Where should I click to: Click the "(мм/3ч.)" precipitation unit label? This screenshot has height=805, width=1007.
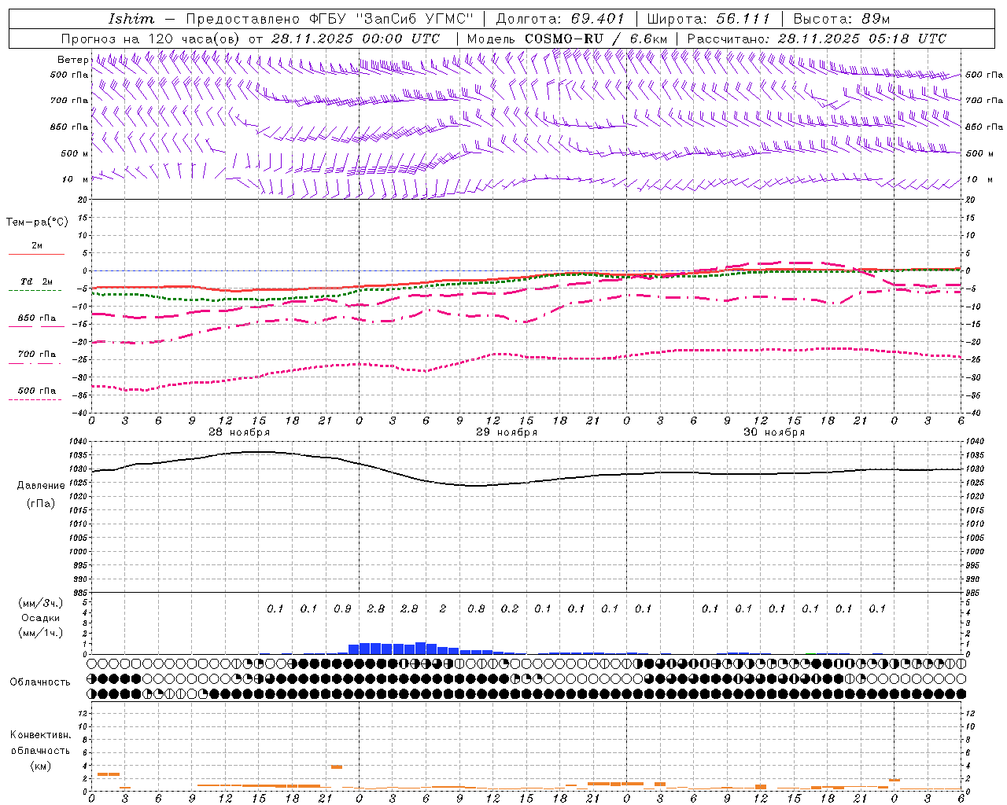click(x=41, y=603)
